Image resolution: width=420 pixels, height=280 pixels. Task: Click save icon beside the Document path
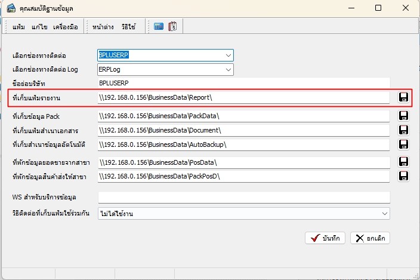click(x=403, y=130)
